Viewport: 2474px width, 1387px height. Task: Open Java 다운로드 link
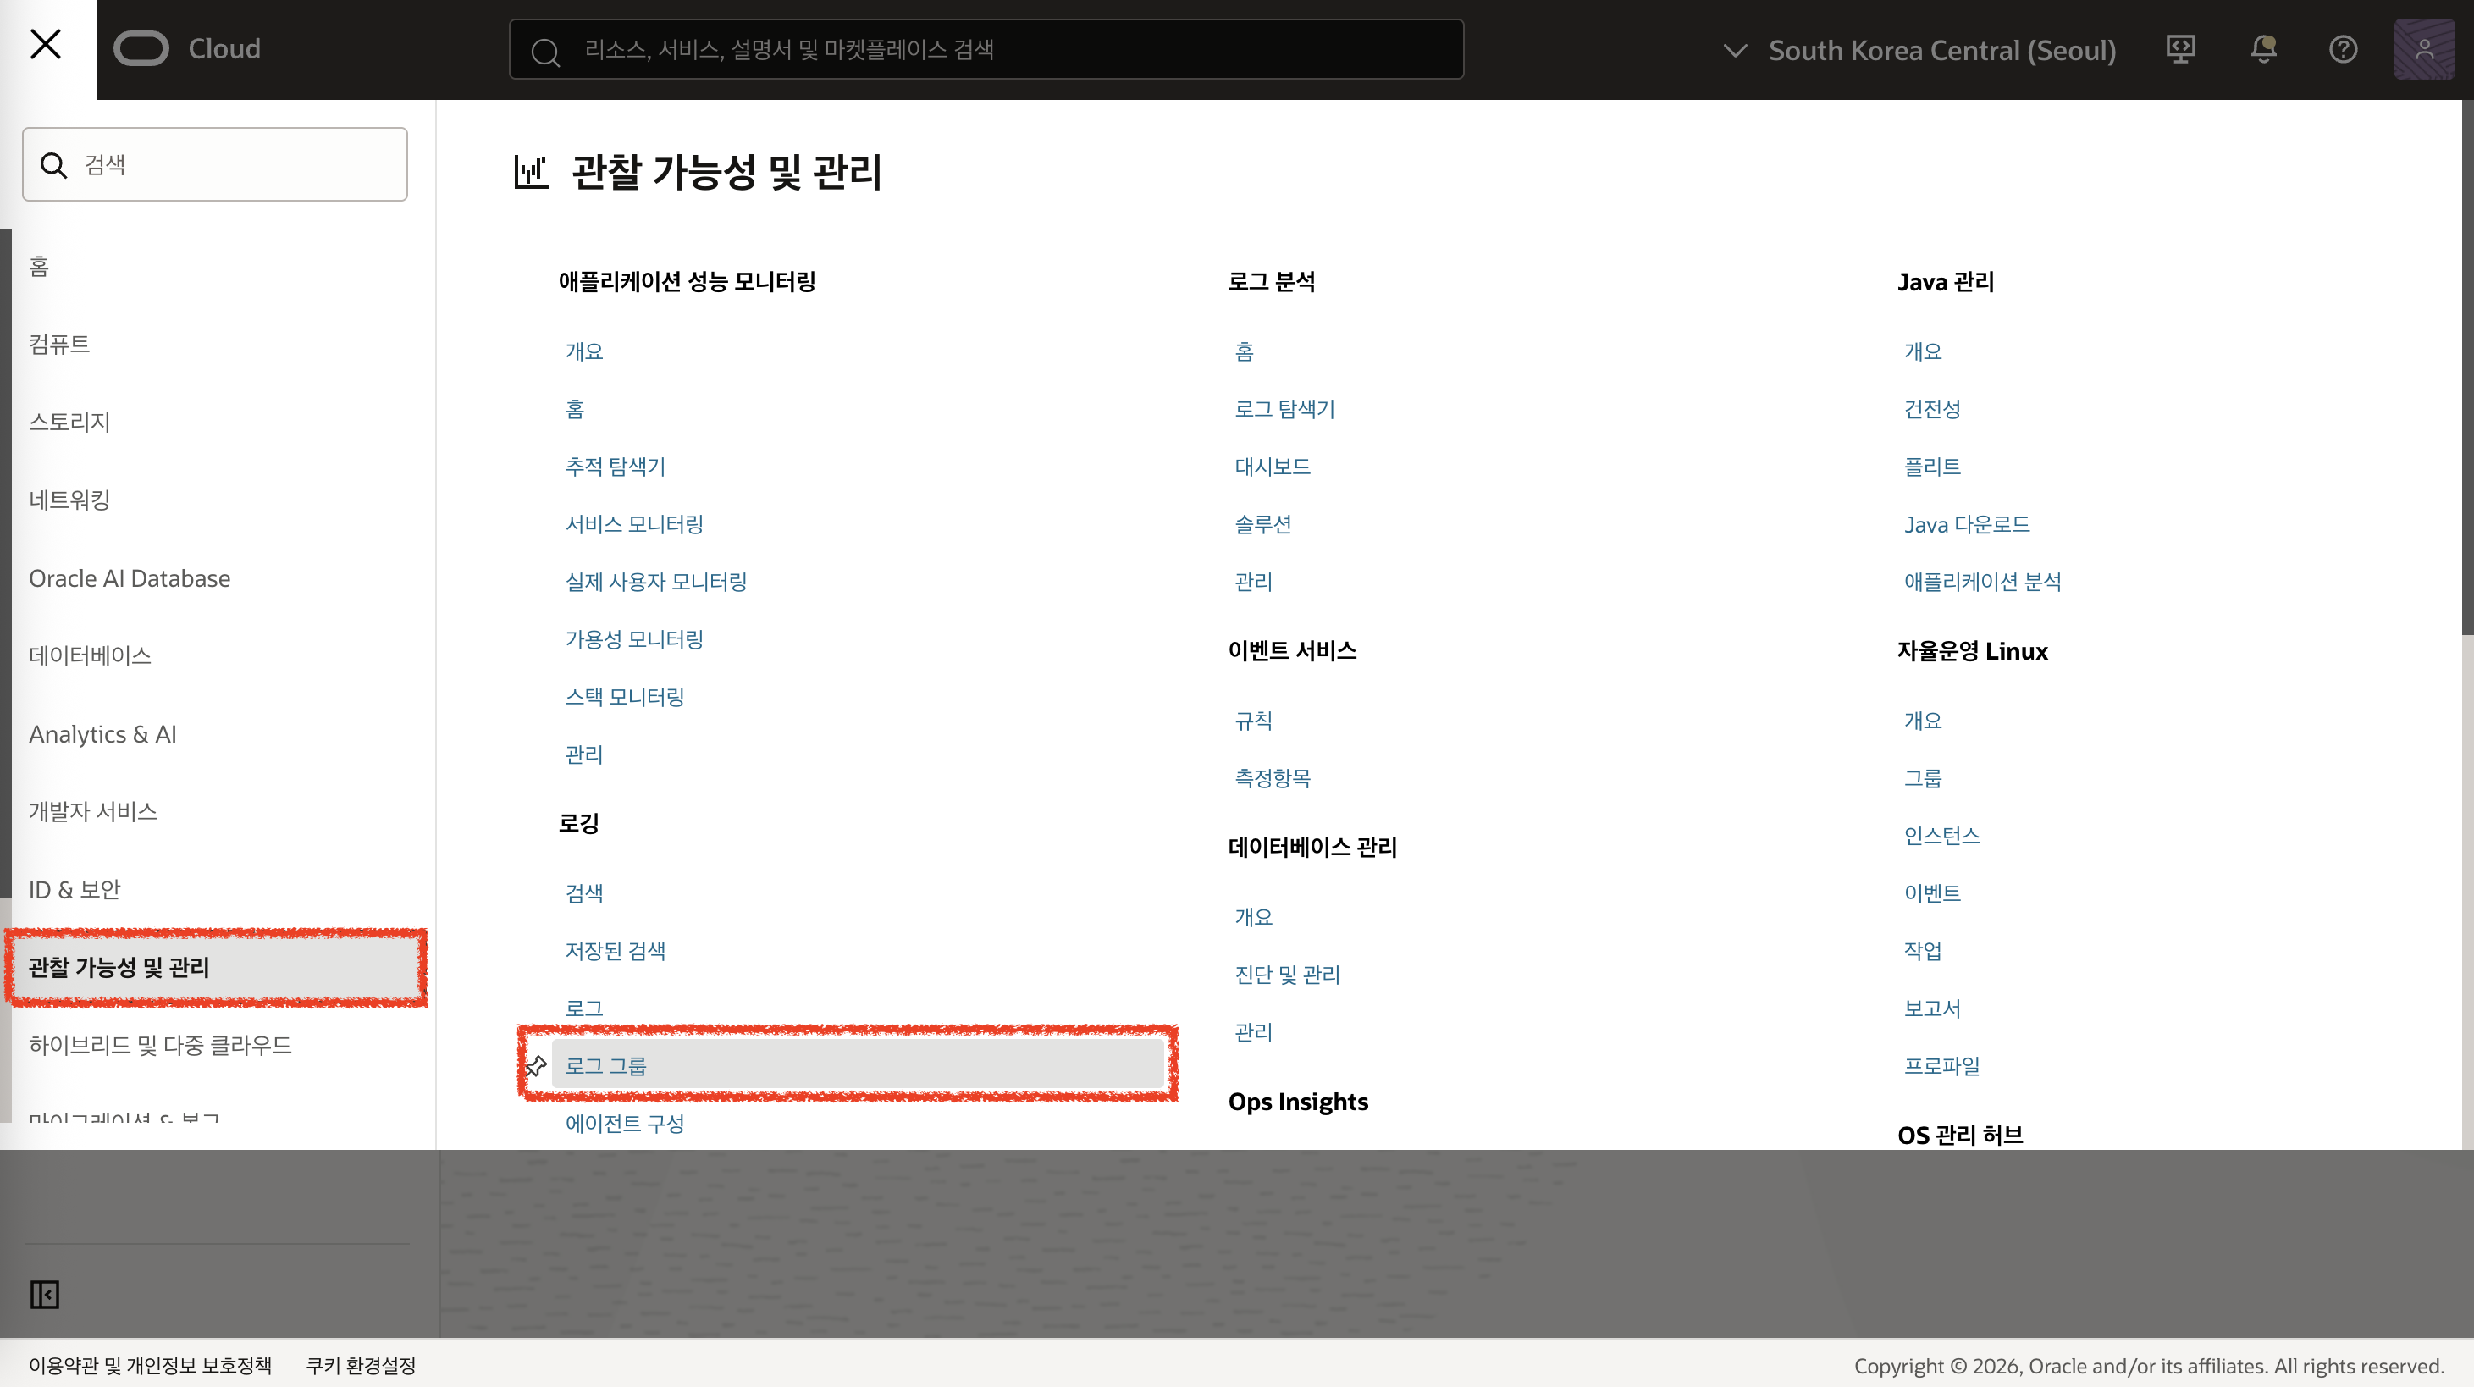coord(1967,524)
